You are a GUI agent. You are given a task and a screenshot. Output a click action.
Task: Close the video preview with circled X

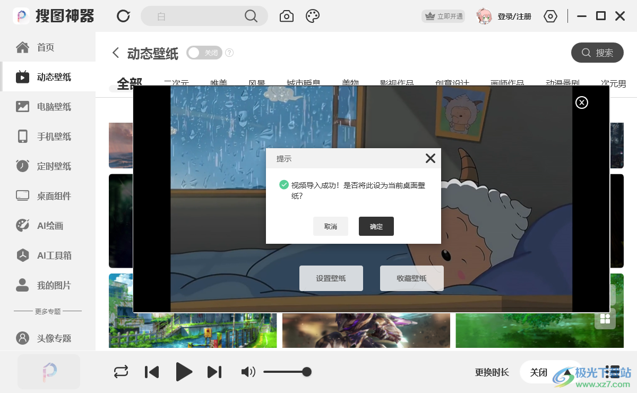pyautogui.click(x=582, y=102)
